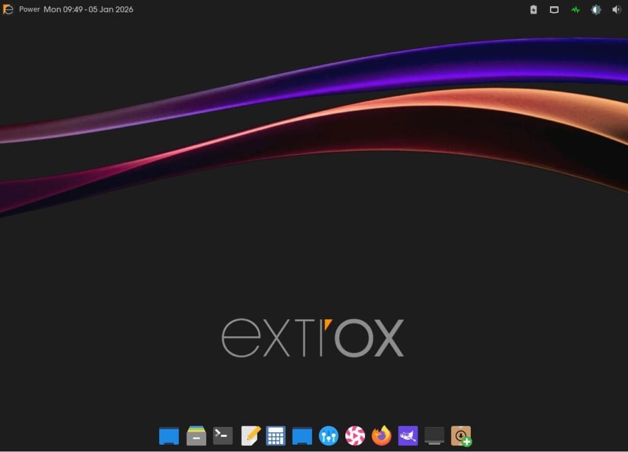Toggle the brightness indicator in top bar

(x=595, y=10)
